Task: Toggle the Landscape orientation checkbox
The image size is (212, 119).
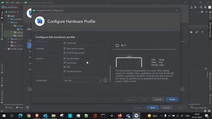Action: [65, 43]
